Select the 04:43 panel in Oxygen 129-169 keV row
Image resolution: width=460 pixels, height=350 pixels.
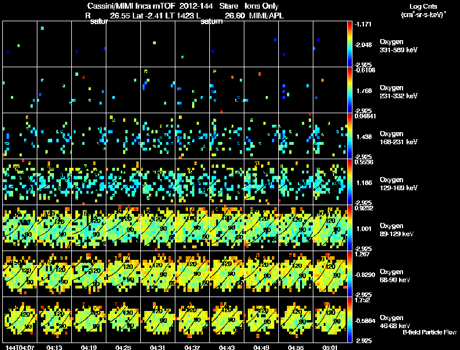click(227, 182)
